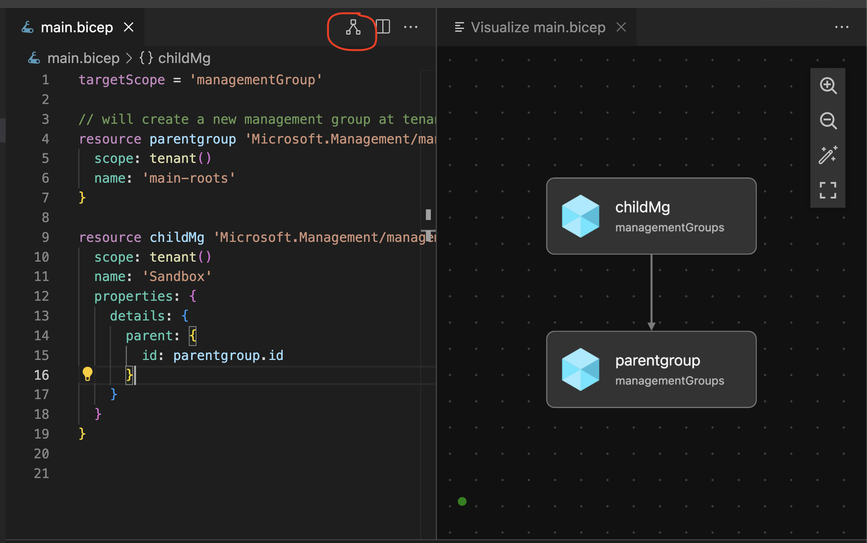Viewport: 867px width, 543px height.
Task: Click closing brace on line 19
Action: pos(82,434)
